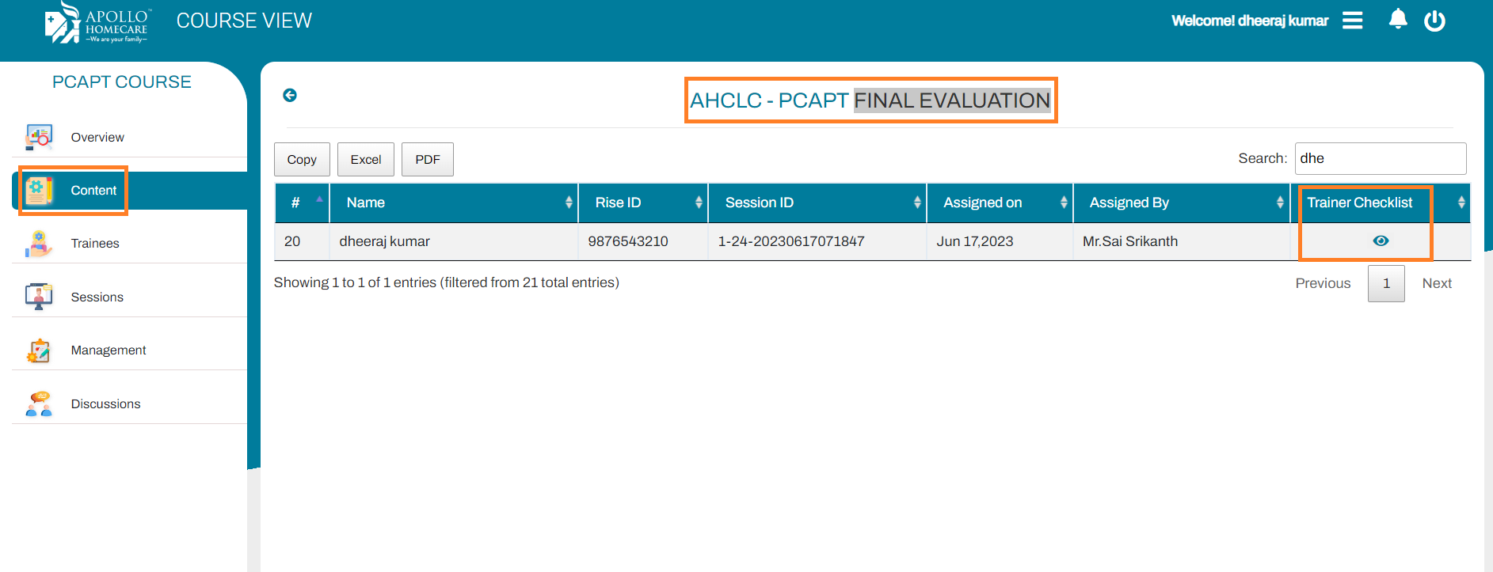Open the hamburger menu icon
This screenshot has width=1493, height=572.
coord(1353,21)
